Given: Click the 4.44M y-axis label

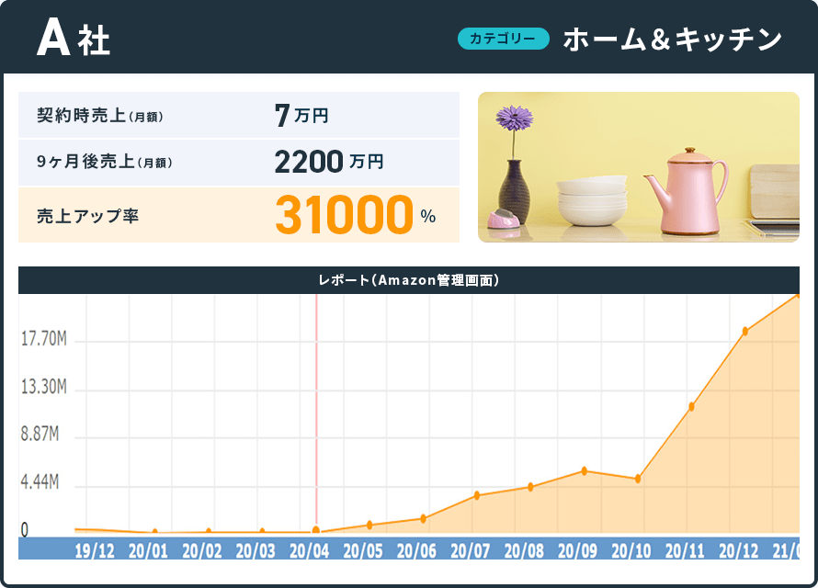Looking at the screenshot, I should (x=40, y=482).
